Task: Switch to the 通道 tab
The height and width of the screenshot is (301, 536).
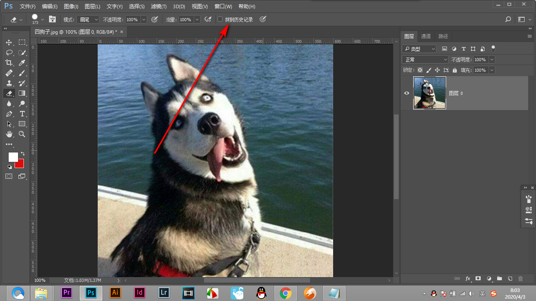Action: (426, 36)
